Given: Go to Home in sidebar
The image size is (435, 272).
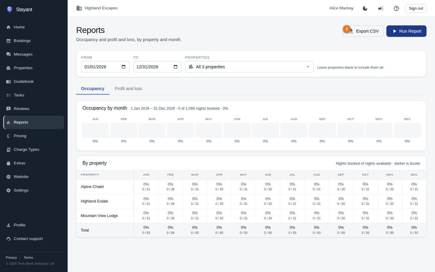Looking at the screenshot, I should [34, 27].
